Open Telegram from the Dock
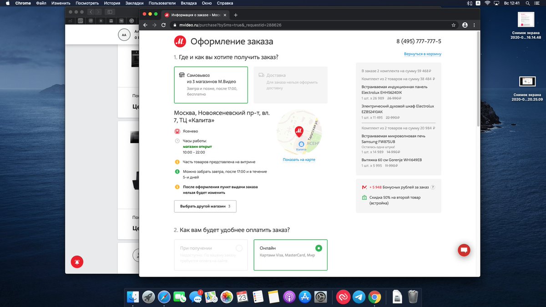The image size is (546, 307). click(x=359, y=297)
